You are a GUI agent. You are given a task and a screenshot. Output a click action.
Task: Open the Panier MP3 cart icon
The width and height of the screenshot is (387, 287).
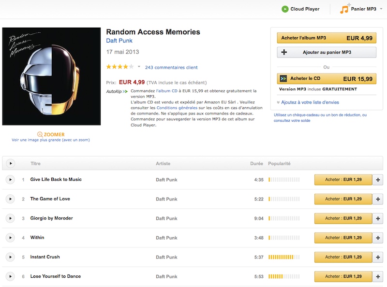344,9
